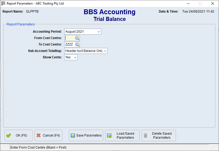Click the Save Parameters disk icon
Image resolution: width=219 pixels, height=151 pixels.
pyautogui.click(x=73, y=135)
